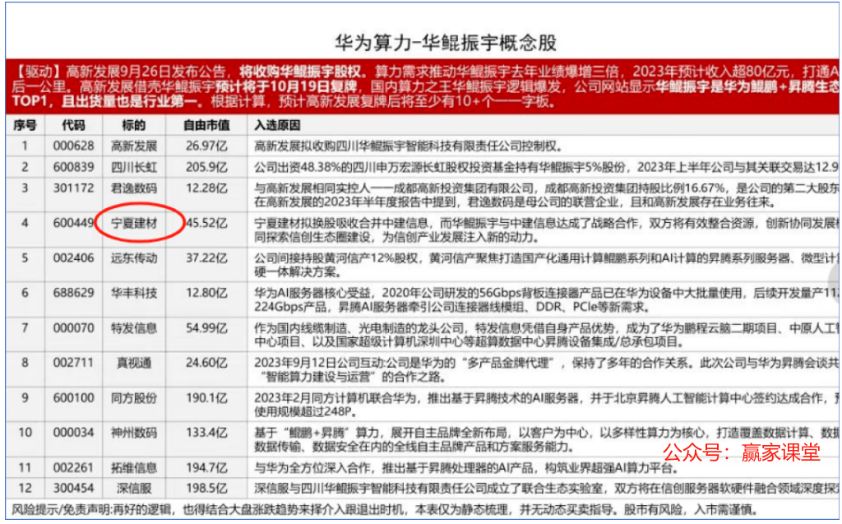The width and height of the screenshot is (842, 524).
Task: Click stock name 同方股份
Action: tap(134, 397)
